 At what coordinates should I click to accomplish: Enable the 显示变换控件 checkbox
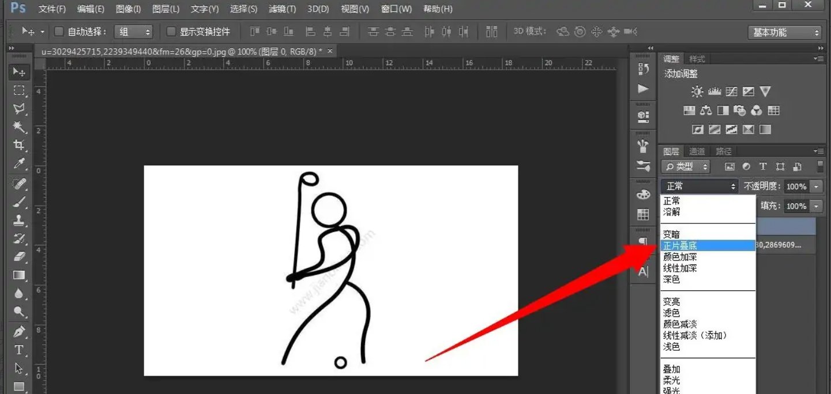pyautogui.click(x=171, y=32)
